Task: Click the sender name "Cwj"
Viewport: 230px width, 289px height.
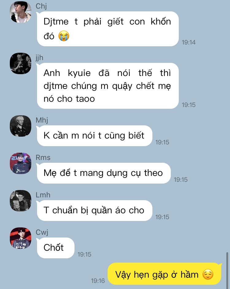Action: (42, 232)
